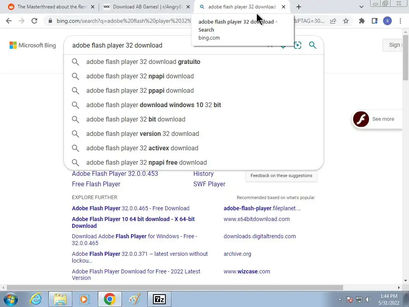Select the adobe flash player 32 download tab
Screen dimensions: 409x307
click(242, 7)
